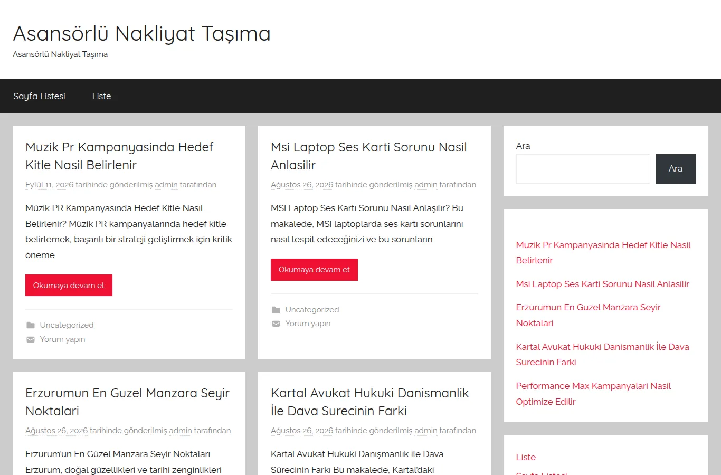This screenshot has width=721, height=475.
Task: Click envelope icon under Msi Laptop post
Action: point(276,324)
